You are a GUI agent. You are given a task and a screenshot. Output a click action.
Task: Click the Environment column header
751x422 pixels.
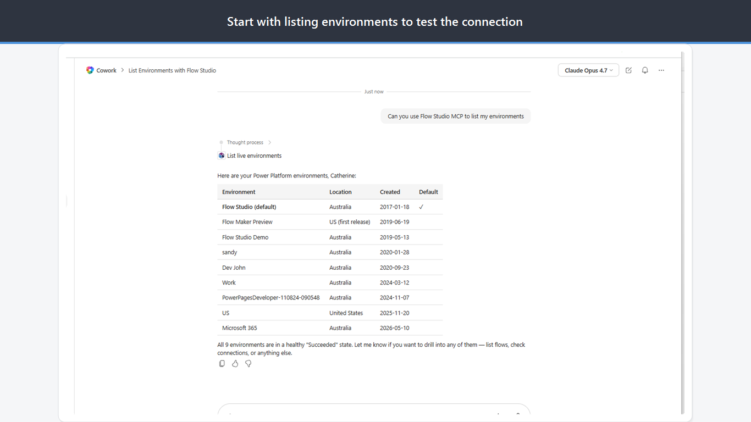pos(239,192)
